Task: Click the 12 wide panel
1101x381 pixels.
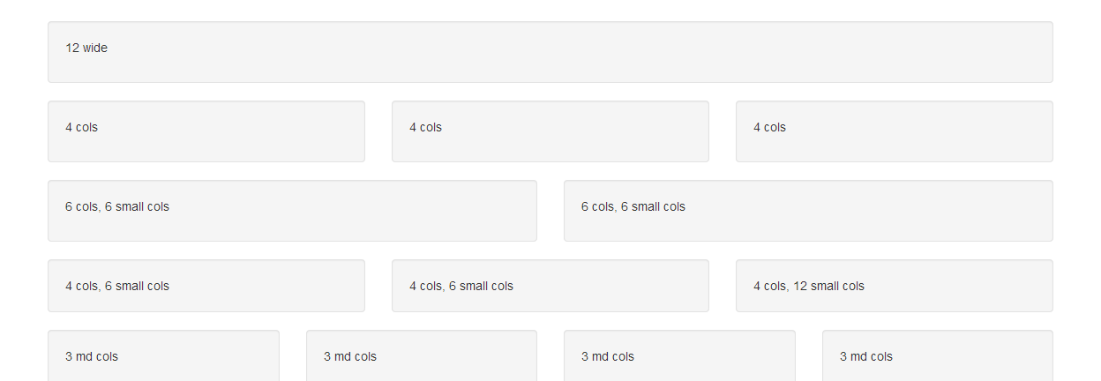Action: 550,52
